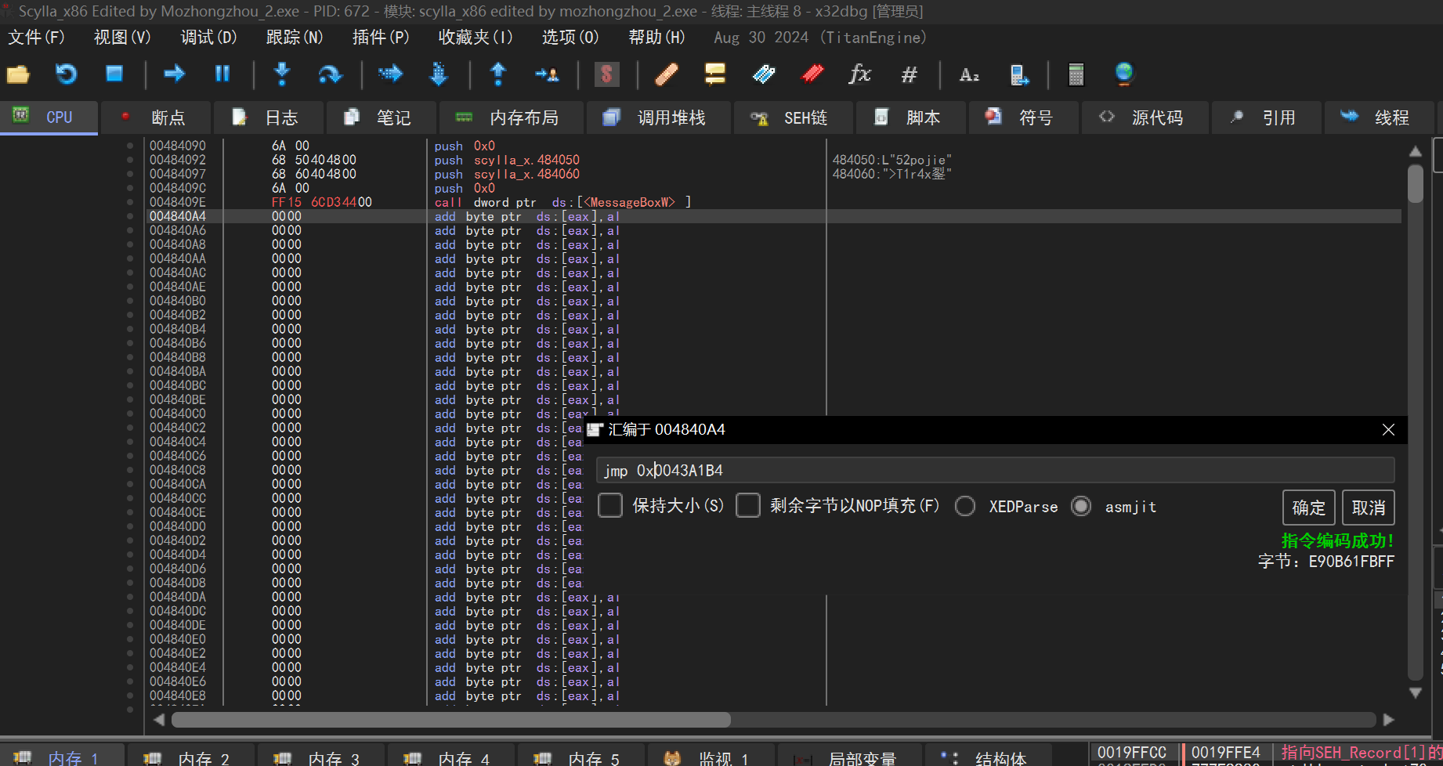Click the vertical scrollbar down arrow
This screenshot has height=766, width=1443.
point(1416,693)
